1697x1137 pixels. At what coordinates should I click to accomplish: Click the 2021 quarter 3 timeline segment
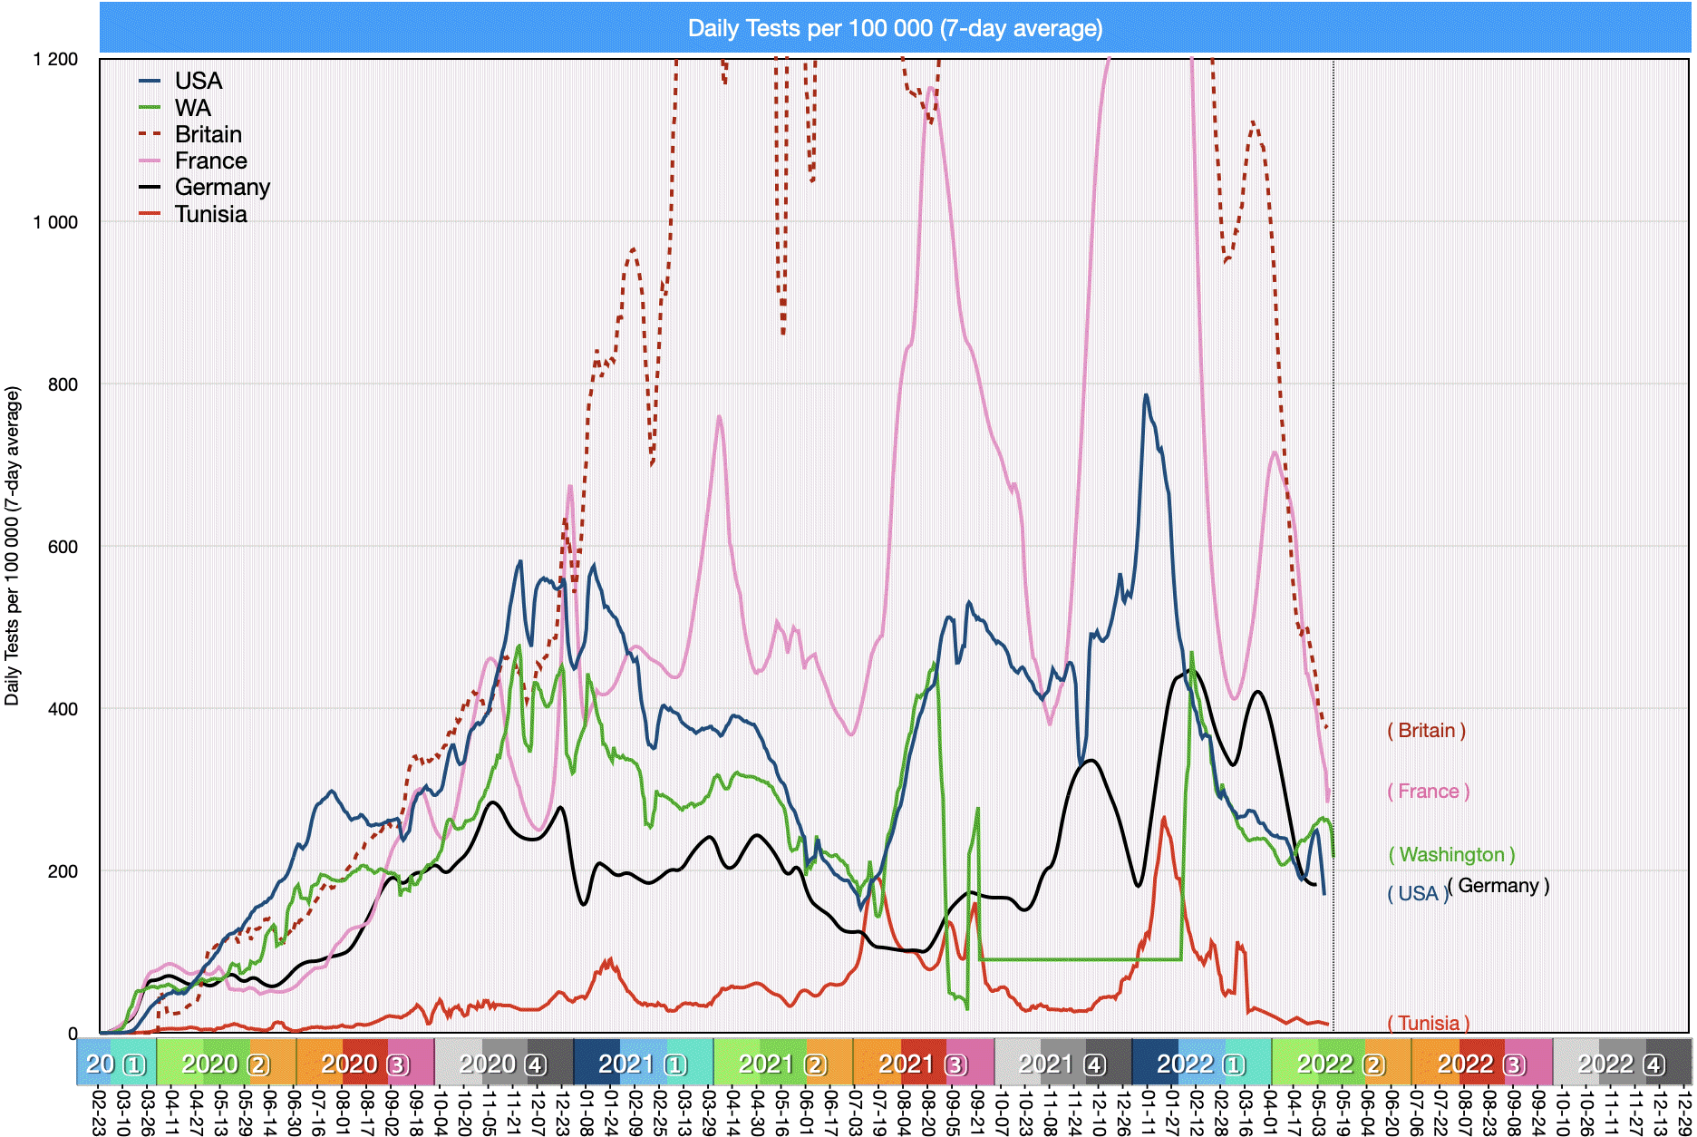pos(923,1064)
